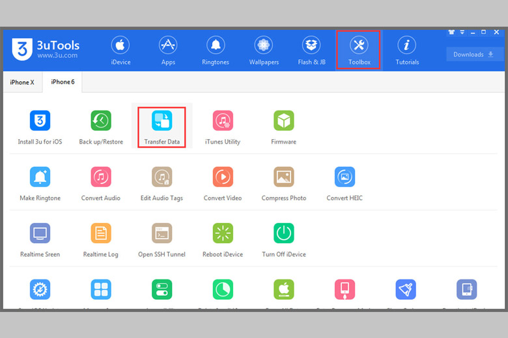Viewport: 508px width, 338px height.
Task: Launch iTunes Utility
Action: point(223,127)
